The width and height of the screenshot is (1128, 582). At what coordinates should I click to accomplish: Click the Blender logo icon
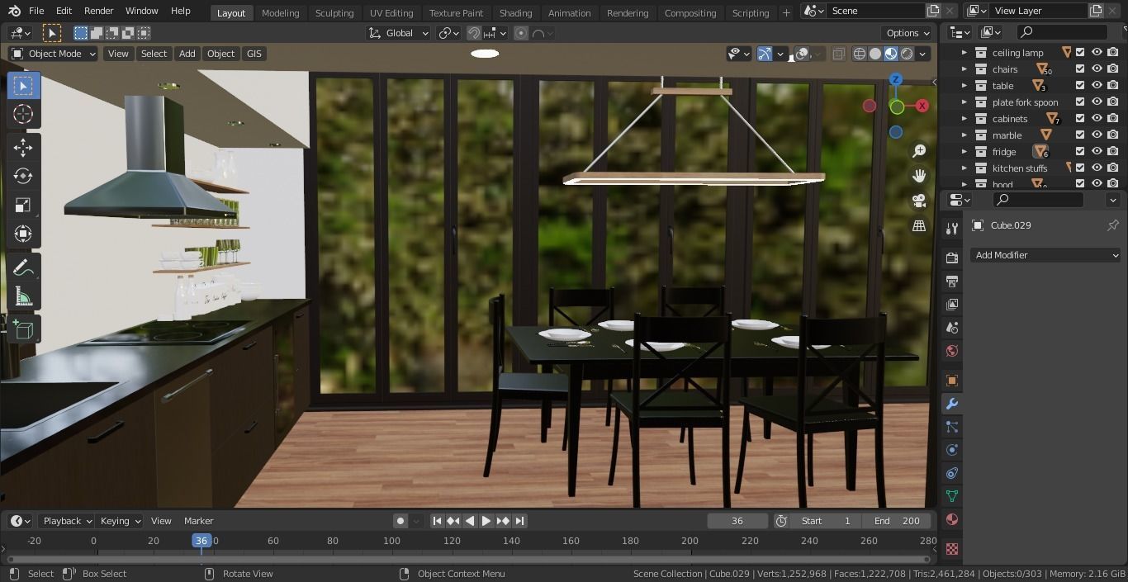pos(14,11)
